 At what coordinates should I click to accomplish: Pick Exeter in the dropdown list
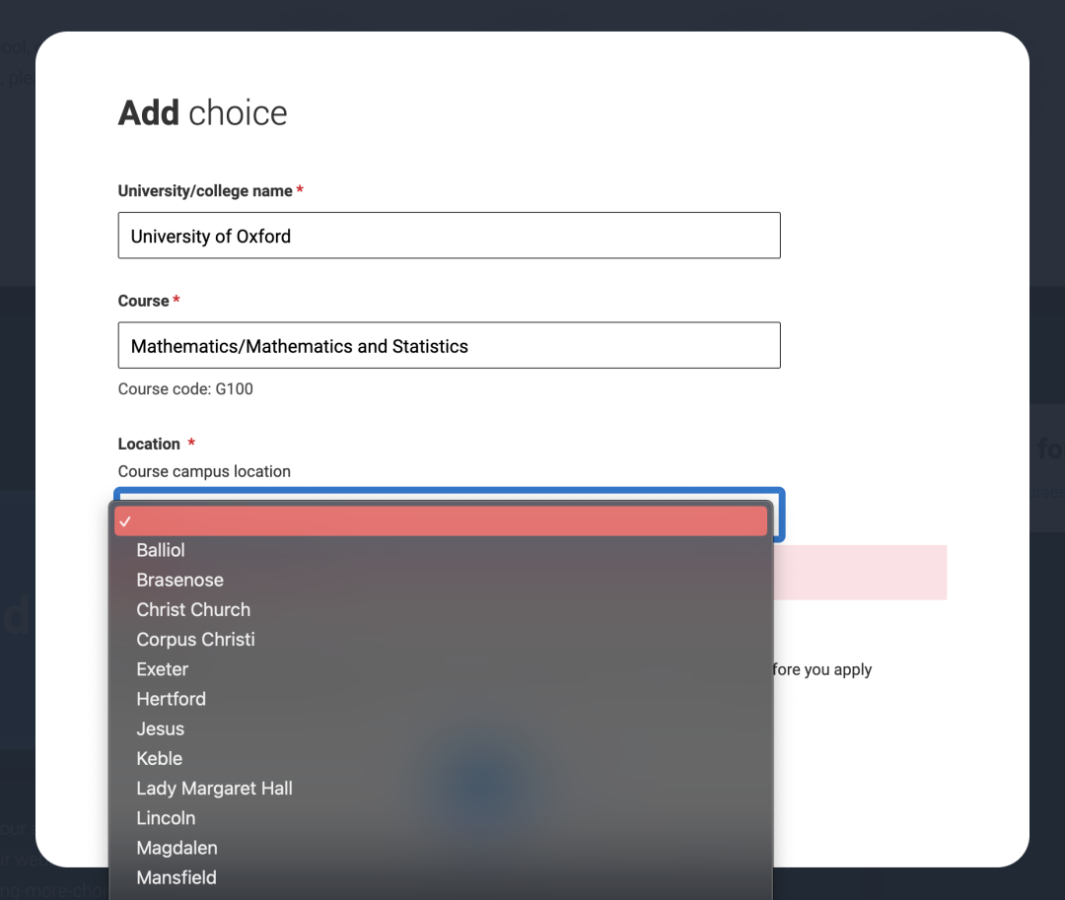coord(441,670)
